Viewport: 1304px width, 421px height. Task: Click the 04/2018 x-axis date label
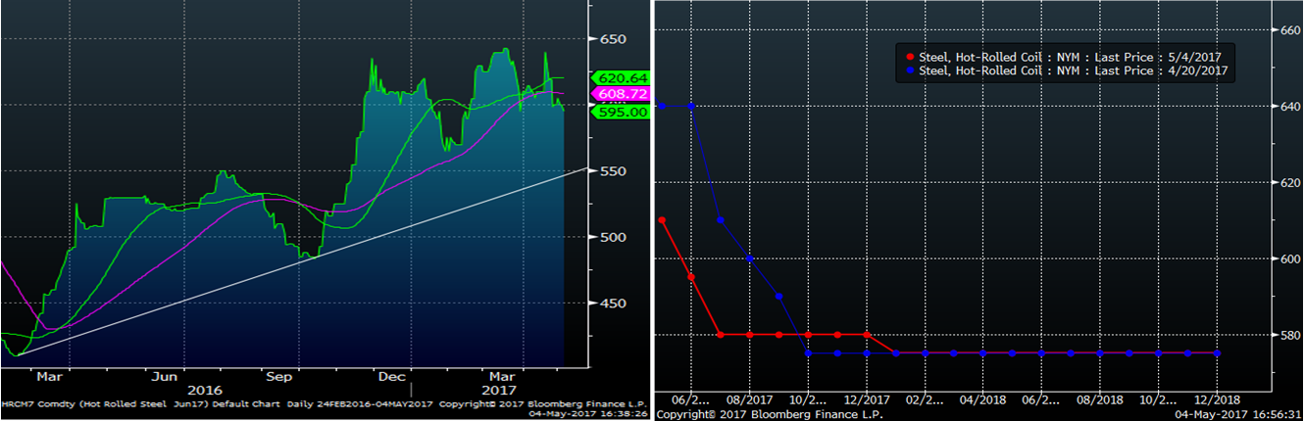click(982, 399)
